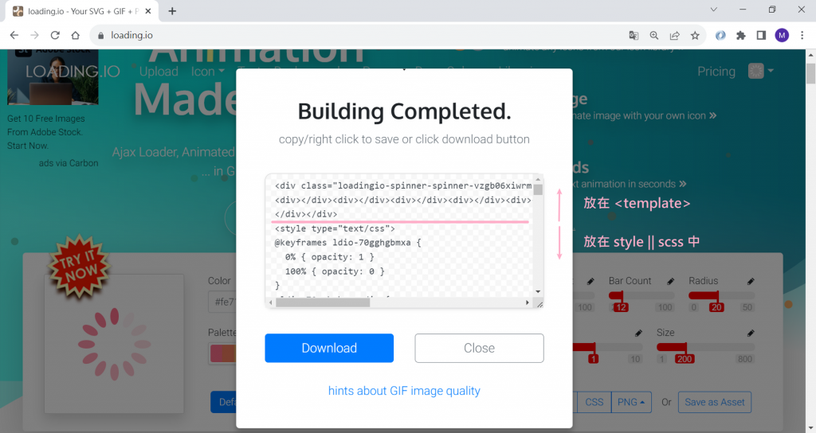The height and width of the screenshot is (433, 816).
Task: Click the blue Download button
Action: coord(329,348)
